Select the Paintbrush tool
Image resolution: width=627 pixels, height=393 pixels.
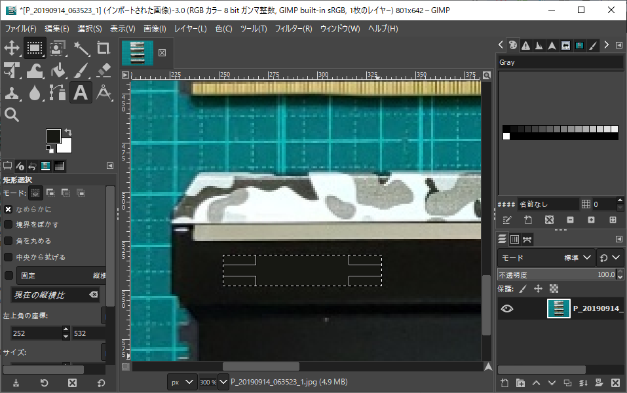pos(81,71)
